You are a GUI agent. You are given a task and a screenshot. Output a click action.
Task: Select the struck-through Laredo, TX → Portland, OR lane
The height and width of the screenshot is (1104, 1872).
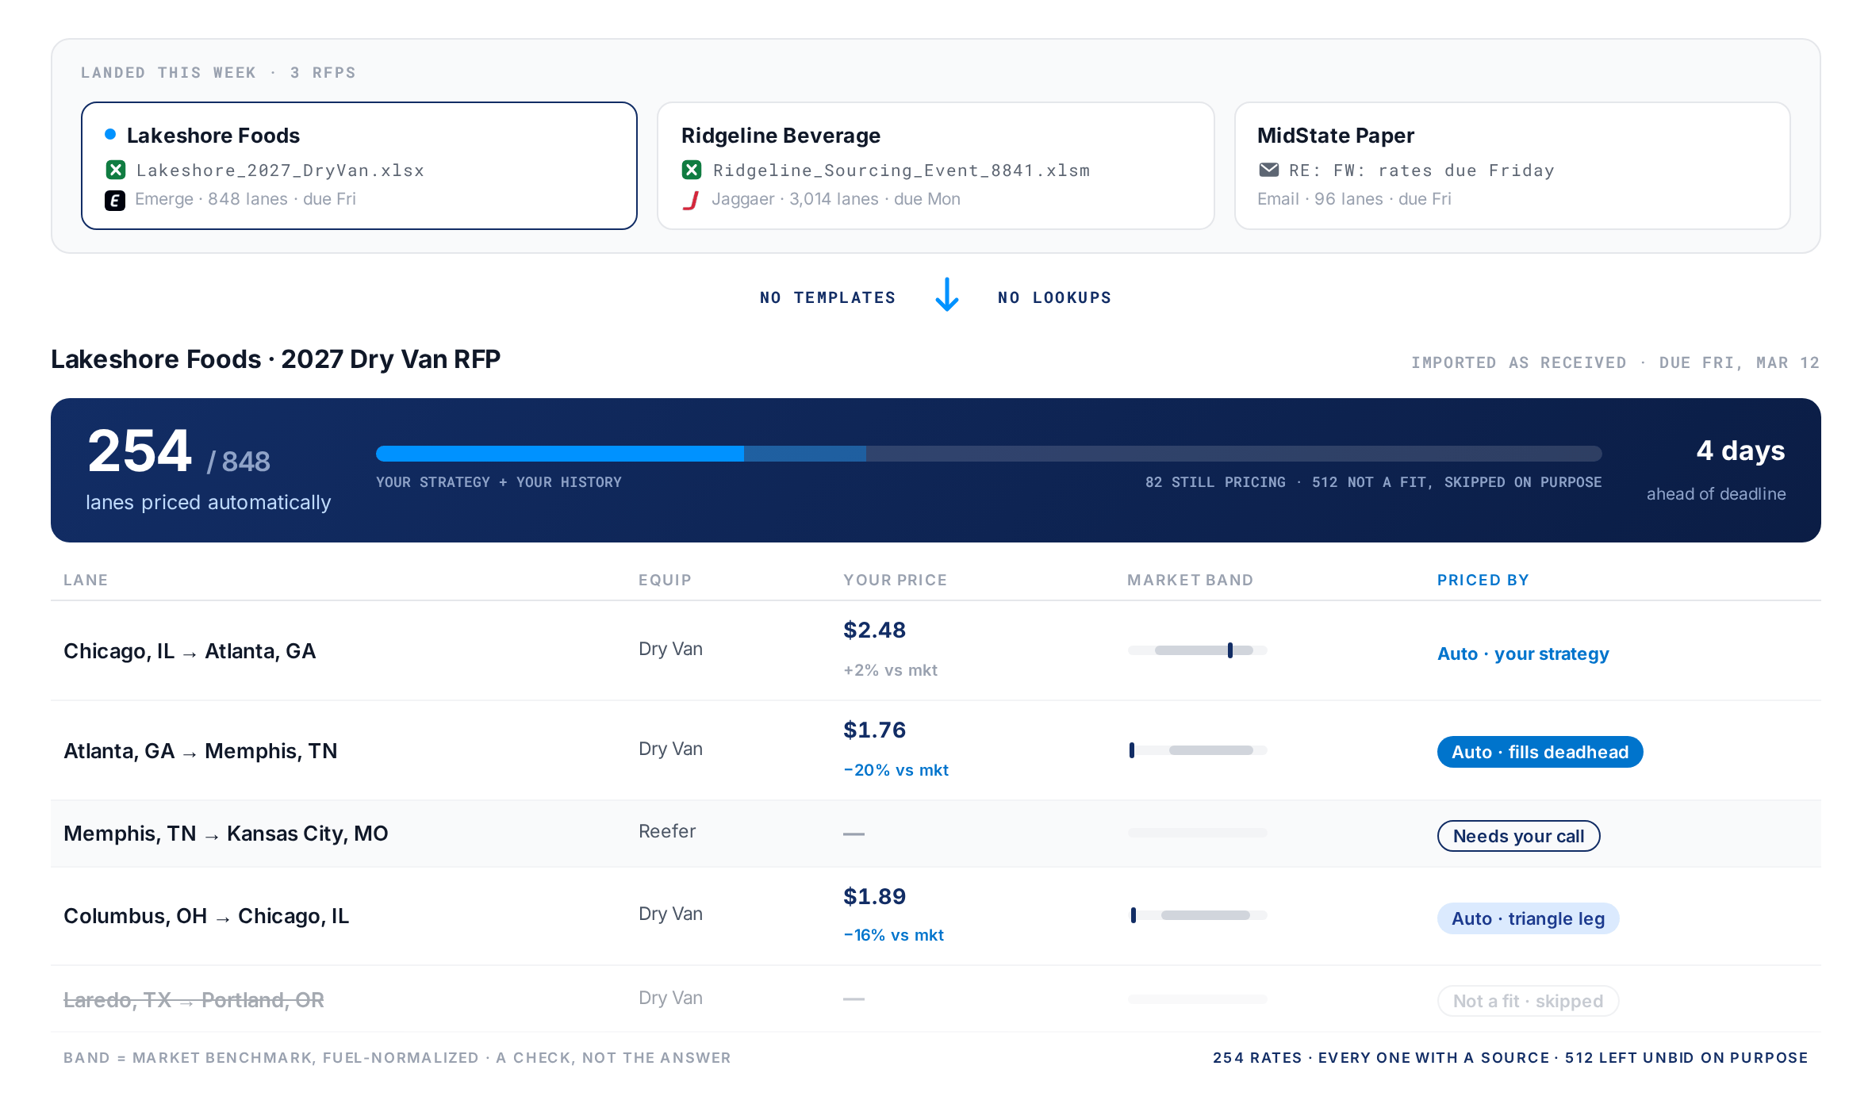point(935,999)
